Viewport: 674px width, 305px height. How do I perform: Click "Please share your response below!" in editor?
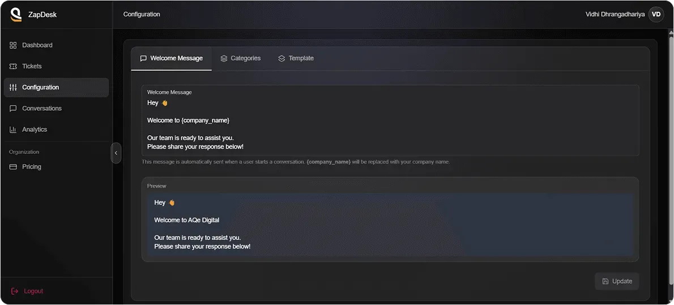click(x=195, y=147)
